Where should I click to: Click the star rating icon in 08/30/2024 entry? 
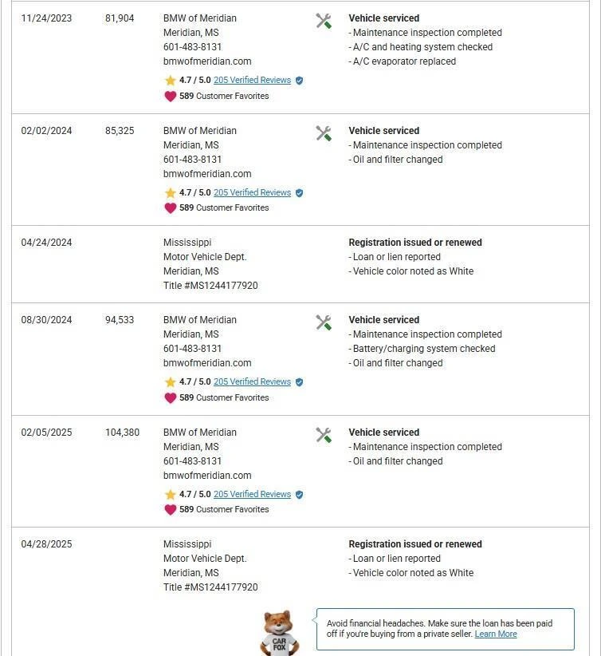point(170,382)
